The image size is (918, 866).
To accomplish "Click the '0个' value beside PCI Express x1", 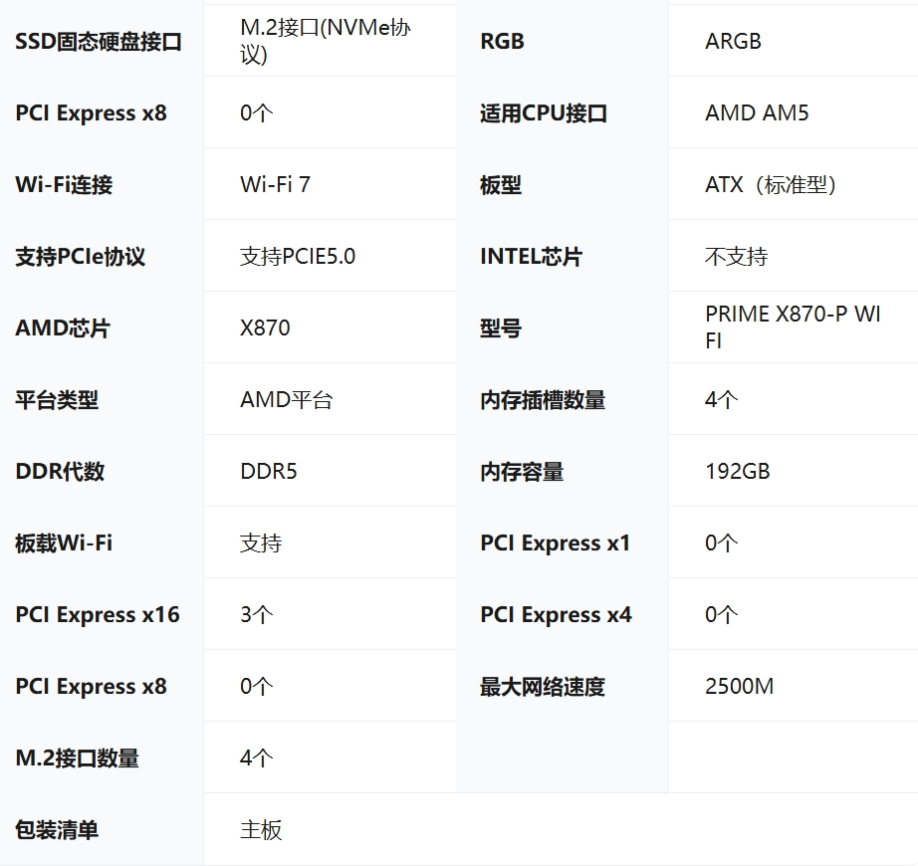I will (721, 543).
